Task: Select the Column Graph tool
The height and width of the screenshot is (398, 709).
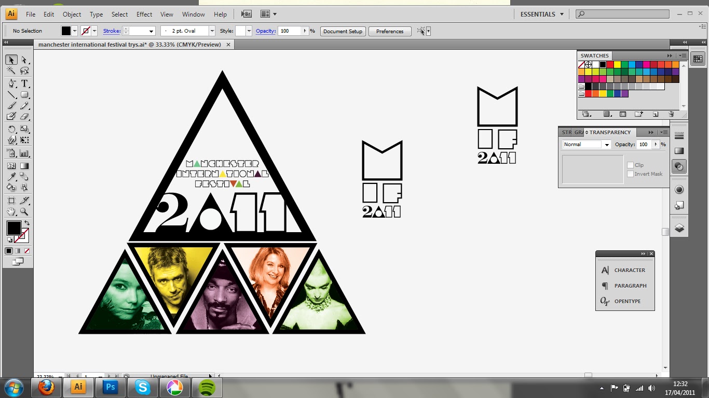Action: coord(24,153)
